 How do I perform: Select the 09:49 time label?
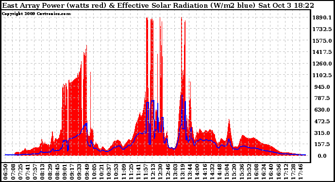click(x=87, y=171)
